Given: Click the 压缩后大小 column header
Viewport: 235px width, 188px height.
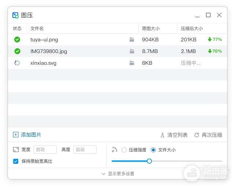Looking at the screenshot, I should [192, 28].
